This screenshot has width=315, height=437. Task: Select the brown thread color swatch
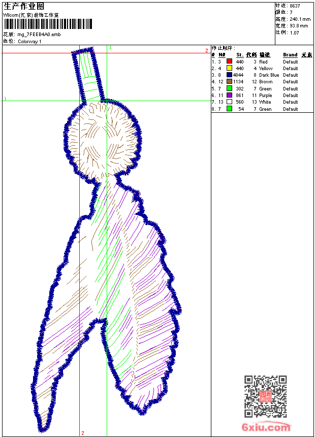[x=229, y=81]
